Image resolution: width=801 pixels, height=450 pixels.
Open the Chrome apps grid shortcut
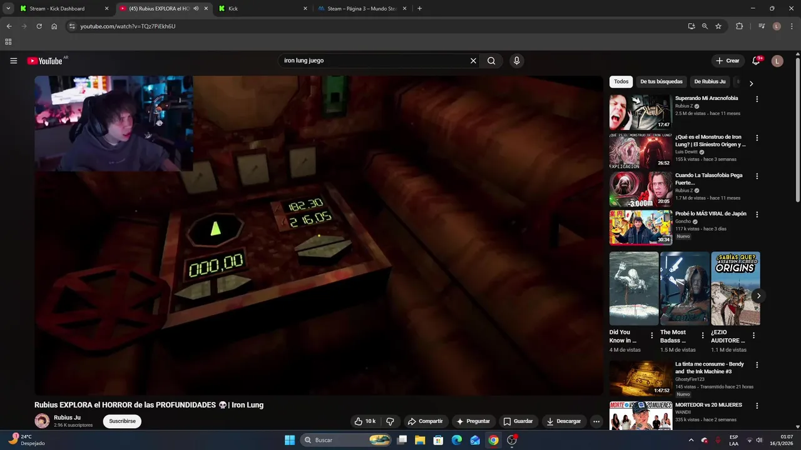pyautogui.click(x=8, y=42)
